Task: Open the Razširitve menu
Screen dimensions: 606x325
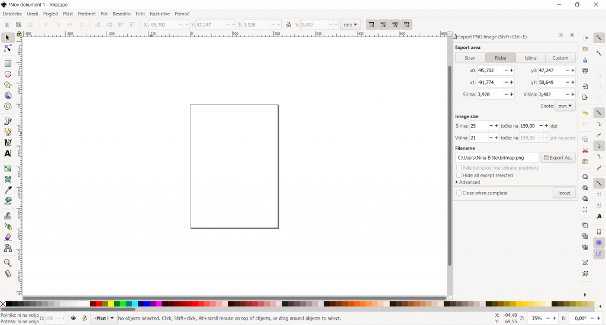Action: (160, 14)
